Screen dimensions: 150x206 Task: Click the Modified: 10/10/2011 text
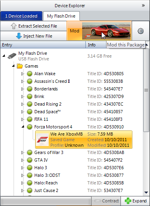tap(109, 145)
